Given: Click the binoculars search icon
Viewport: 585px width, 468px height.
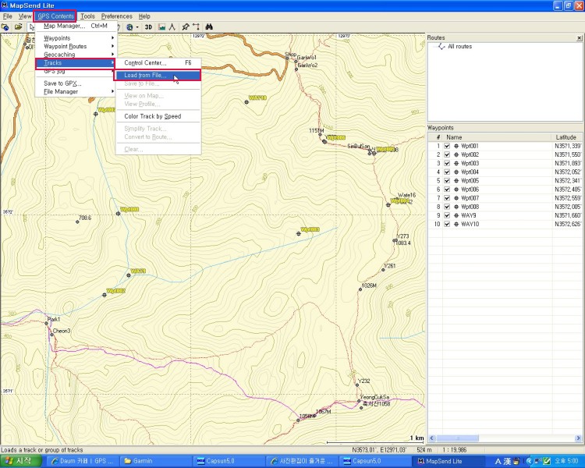Looking at the screenshot, I should pos(209,27).
